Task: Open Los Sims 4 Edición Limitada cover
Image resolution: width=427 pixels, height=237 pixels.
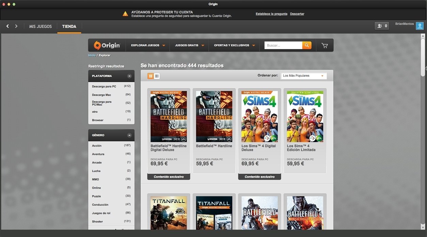Action: tap(305, 116)
